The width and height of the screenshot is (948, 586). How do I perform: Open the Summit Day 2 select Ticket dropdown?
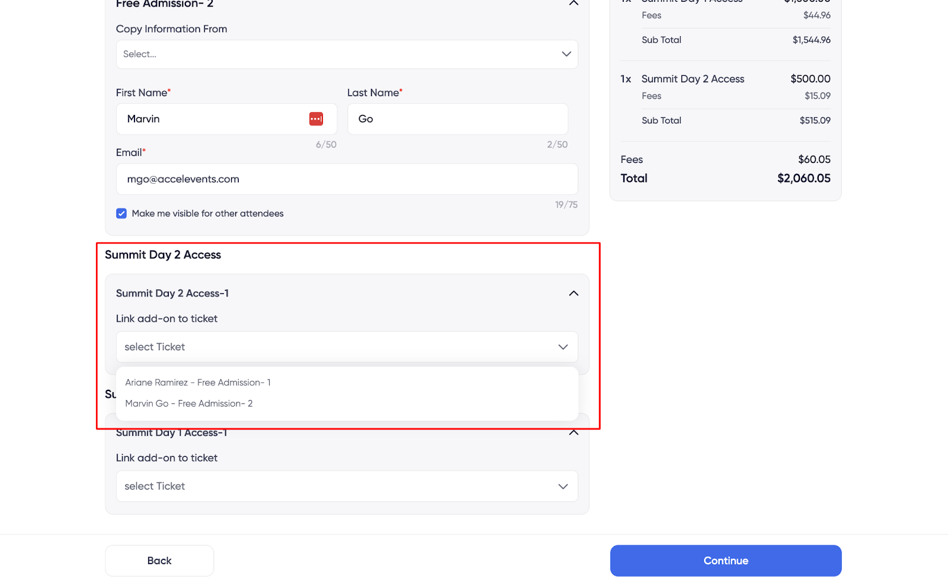click(x=347, y=347)
